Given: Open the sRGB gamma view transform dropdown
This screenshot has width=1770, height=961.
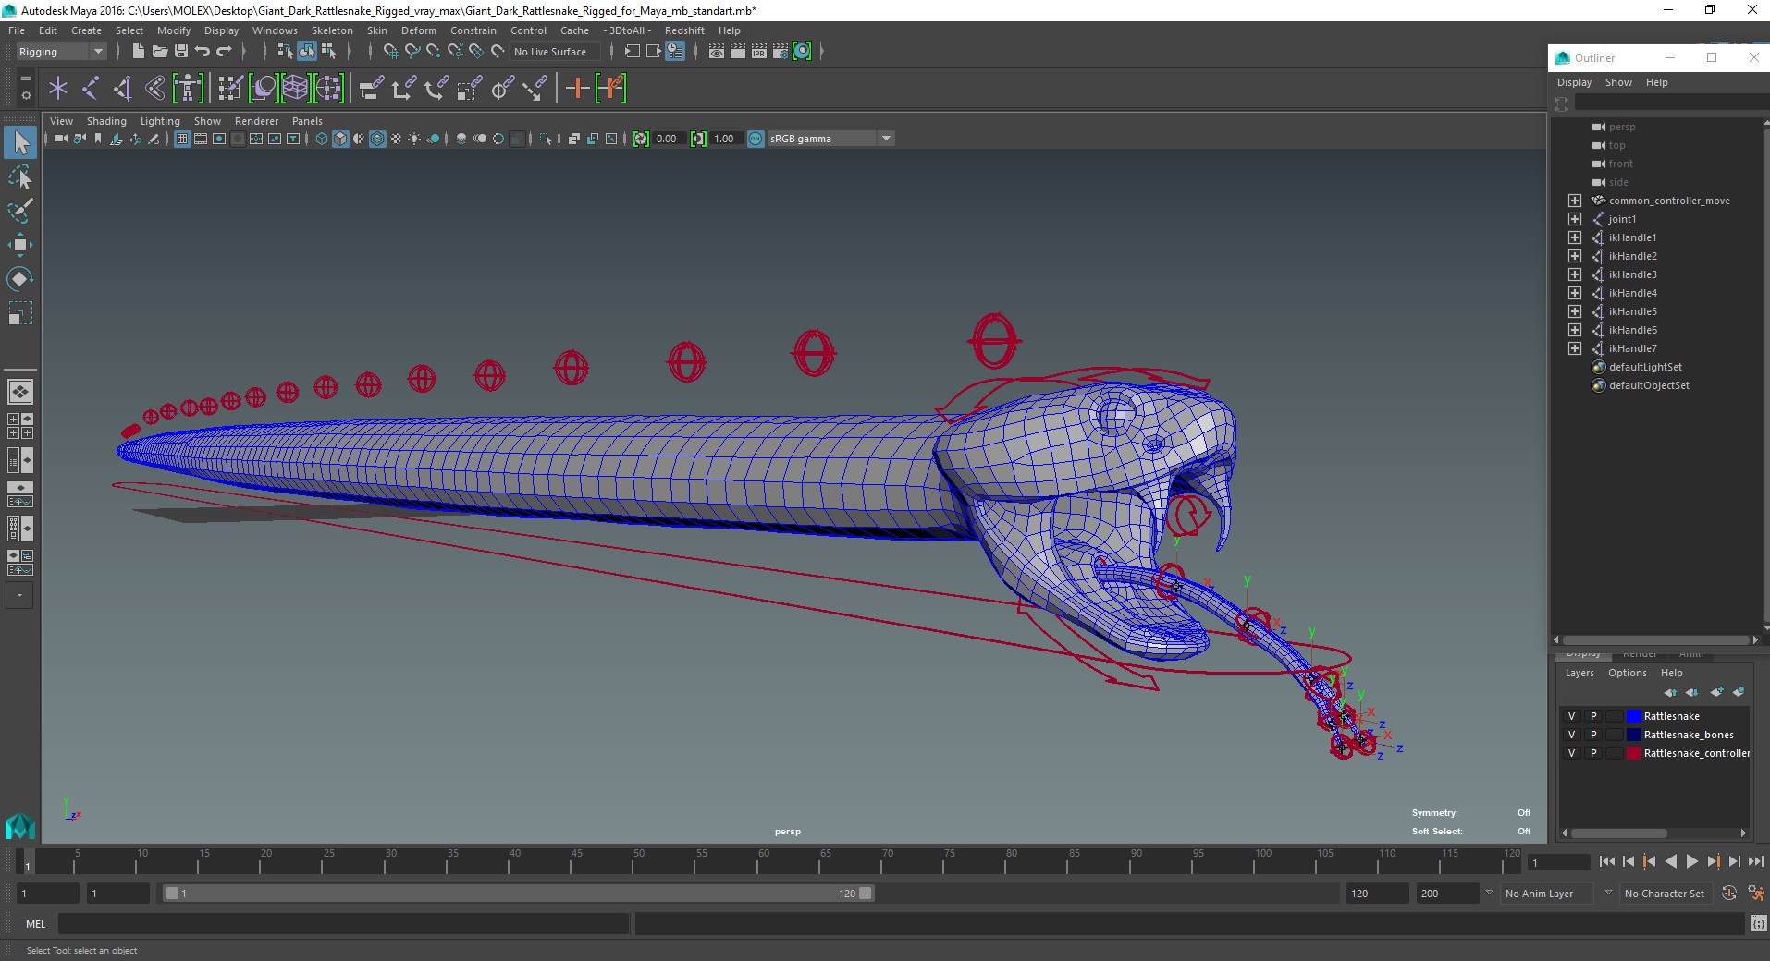Looking at the screenshot, I should click(830, 139).
